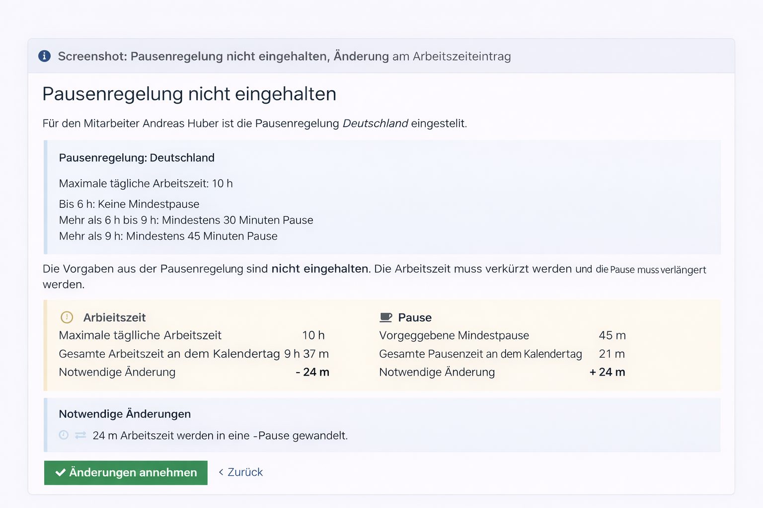Click the main heading Pausenregelung nicht eingehalten

[x=189, y=94]
